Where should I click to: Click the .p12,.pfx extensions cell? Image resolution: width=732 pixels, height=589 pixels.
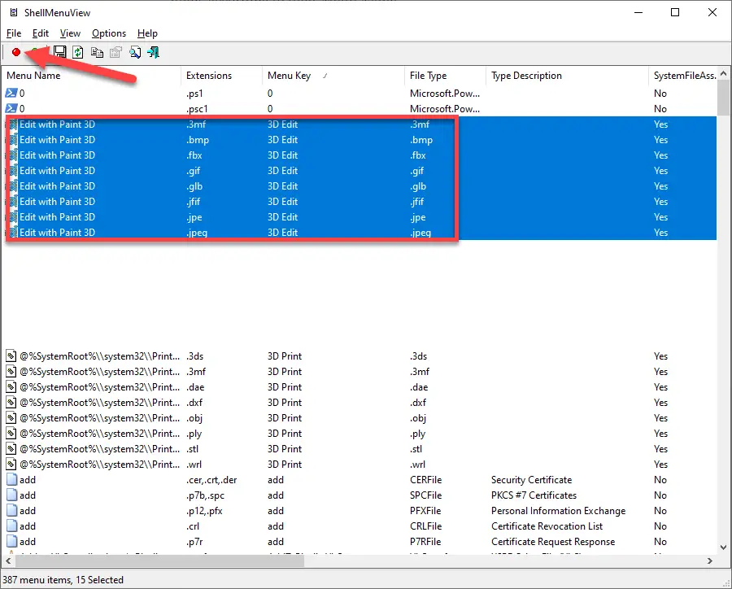204,511
